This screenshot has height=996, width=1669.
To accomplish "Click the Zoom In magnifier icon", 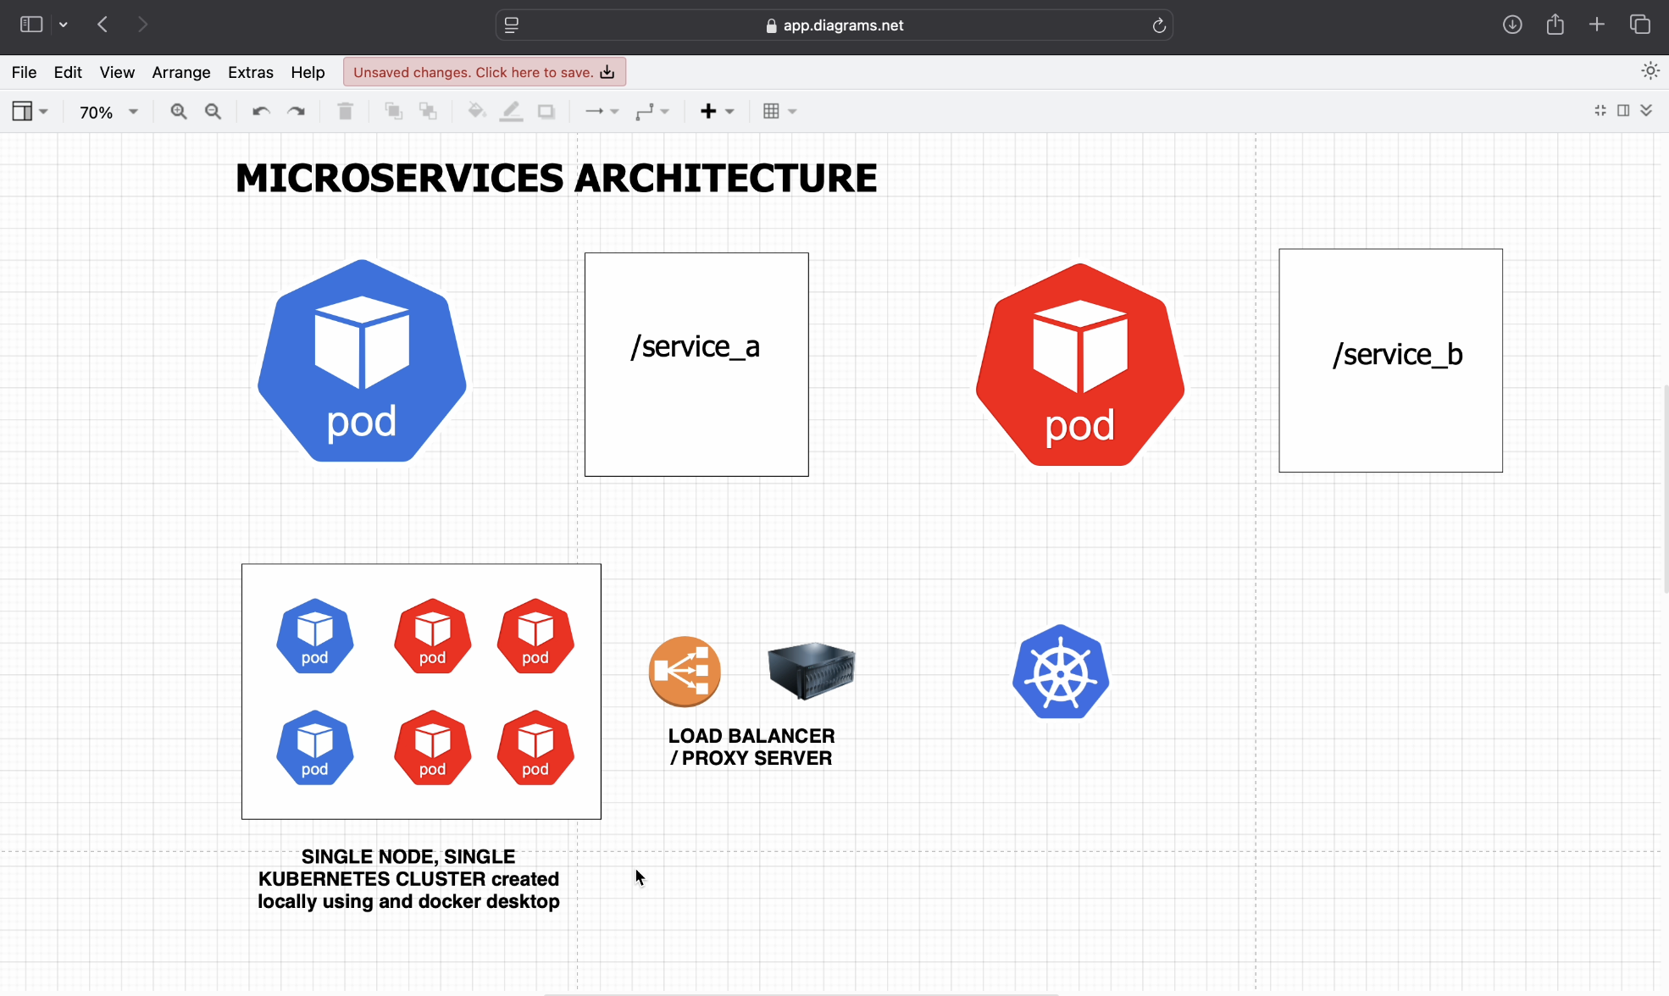I will 178,111.
